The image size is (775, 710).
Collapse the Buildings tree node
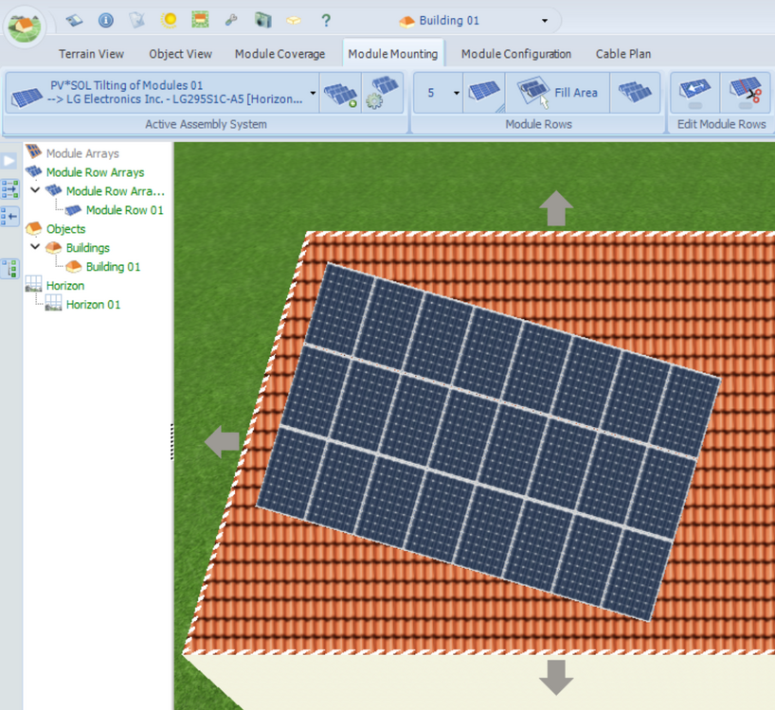click(35, 247)
